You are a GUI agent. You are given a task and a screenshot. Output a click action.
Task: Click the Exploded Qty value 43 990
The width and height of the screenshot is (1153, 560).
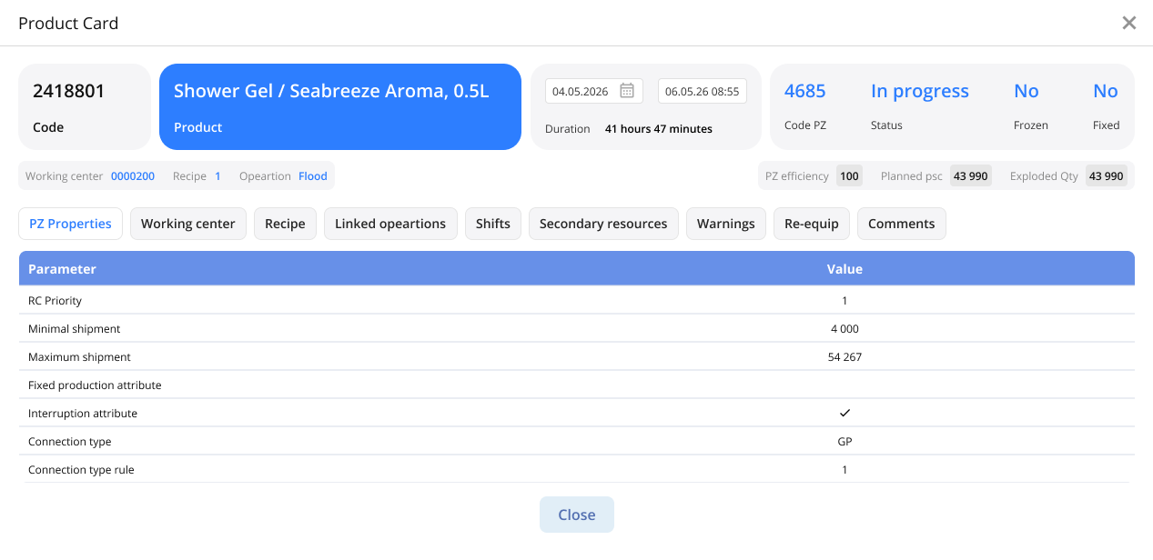click(1107, 176)
